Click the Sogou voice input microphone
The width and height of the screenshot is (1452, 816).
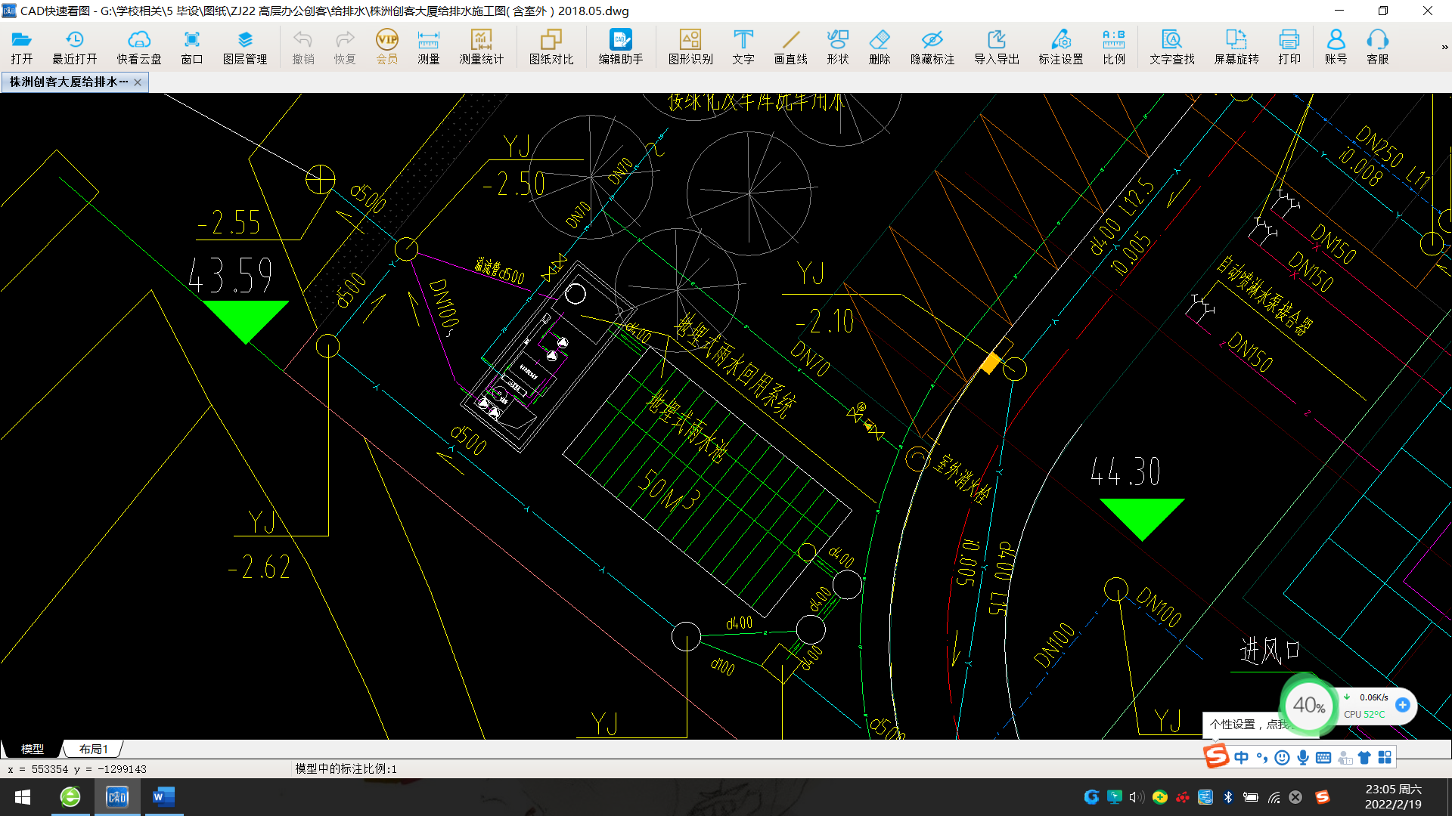click(x=1303, y=757)
